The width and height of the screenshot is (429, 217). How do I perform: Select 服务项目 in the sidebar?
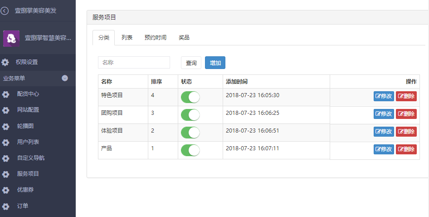tap(28, 174)
